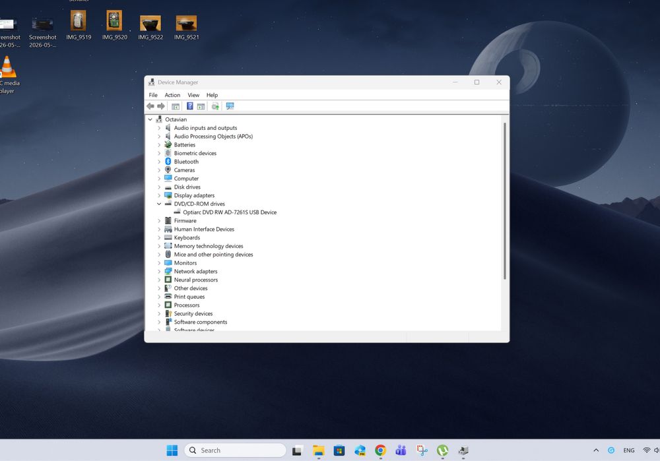Open the File menu

tap(153, 95)
